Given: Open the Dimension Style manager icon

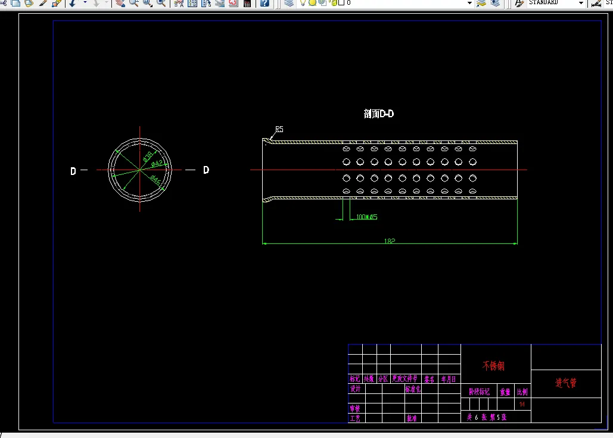Looking at the screenshot, I should pos(596,3).
